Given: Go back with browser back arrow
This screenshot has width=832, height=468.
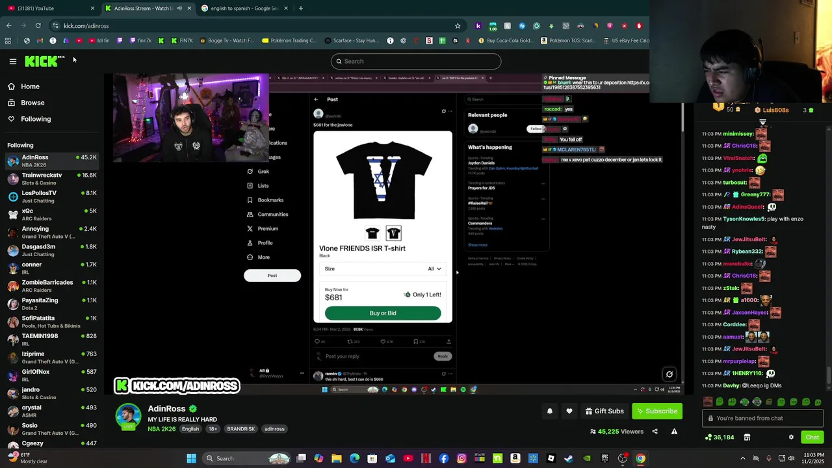Looking at the screenshot, I should click(9, 26).
